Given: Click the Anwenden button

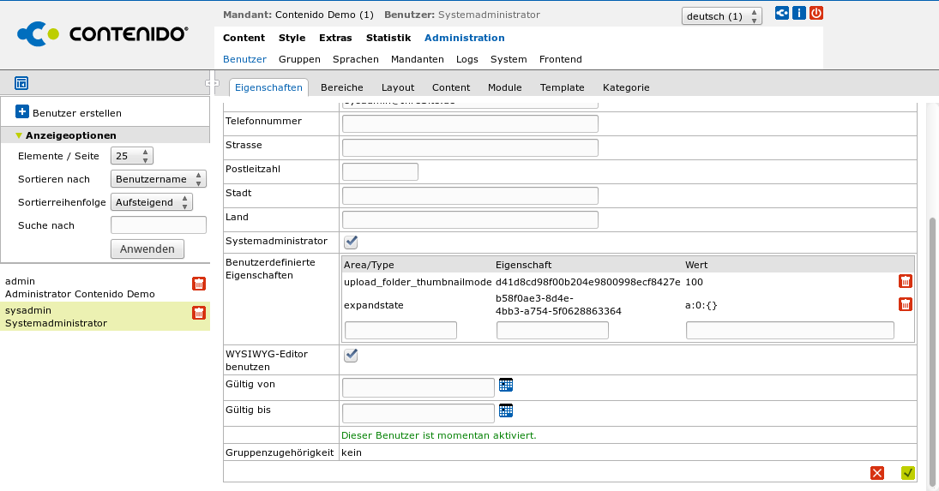Looking at the screenshot, I should click(147, 248).
